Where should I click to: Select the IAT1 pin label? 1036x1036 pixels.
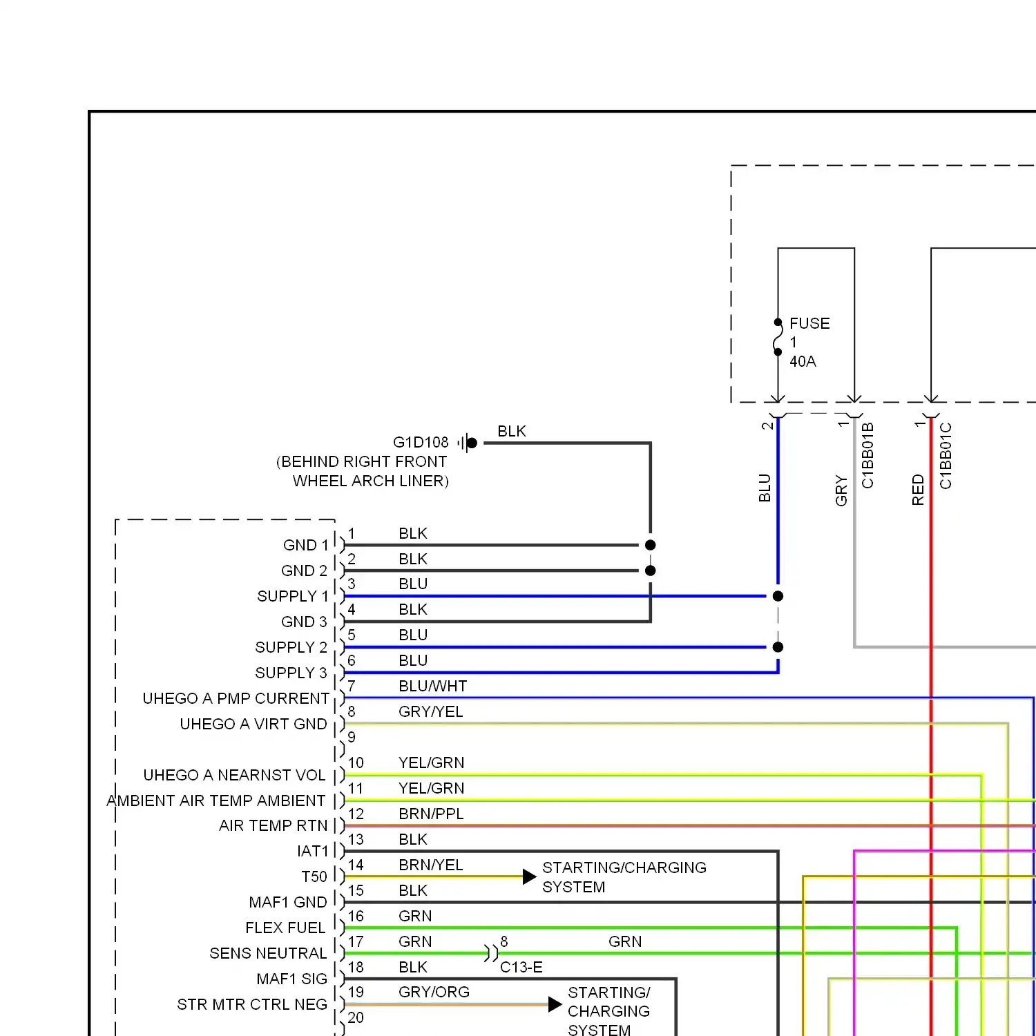coord(313,851)
